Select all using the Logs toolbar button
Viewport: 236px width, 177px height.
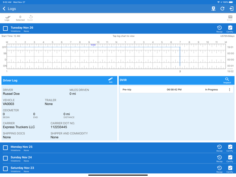point(7,18)
